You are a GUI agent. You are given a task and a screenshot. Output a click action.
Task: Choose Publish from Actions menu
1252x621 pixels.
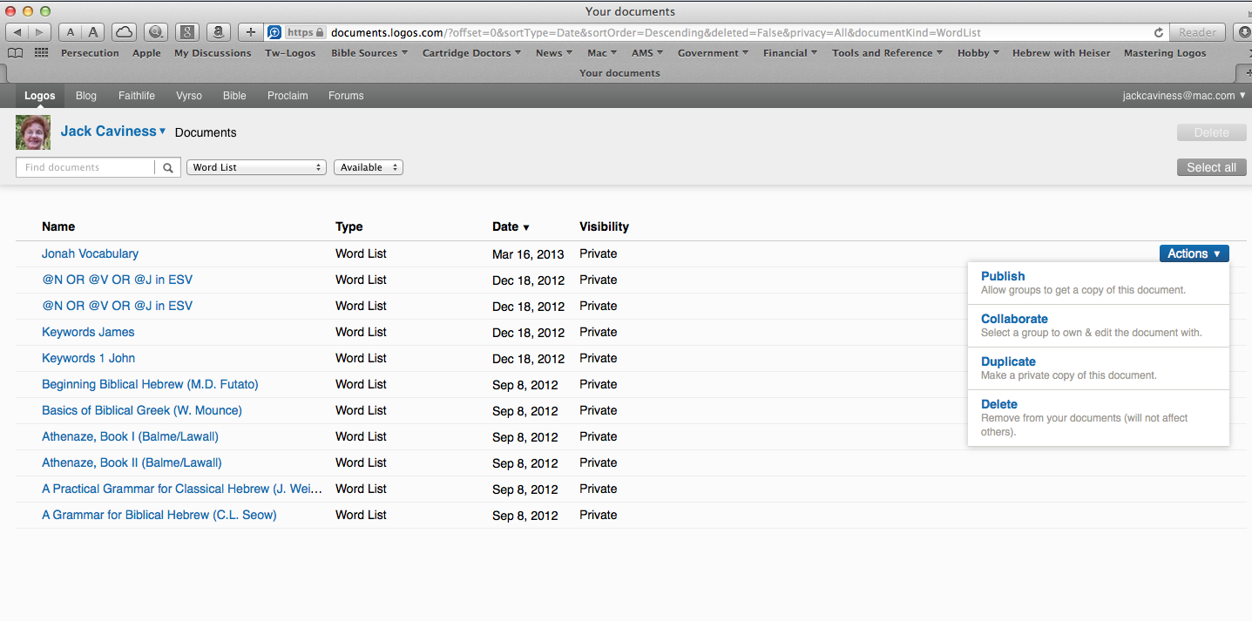click(x=1098, y=283)
